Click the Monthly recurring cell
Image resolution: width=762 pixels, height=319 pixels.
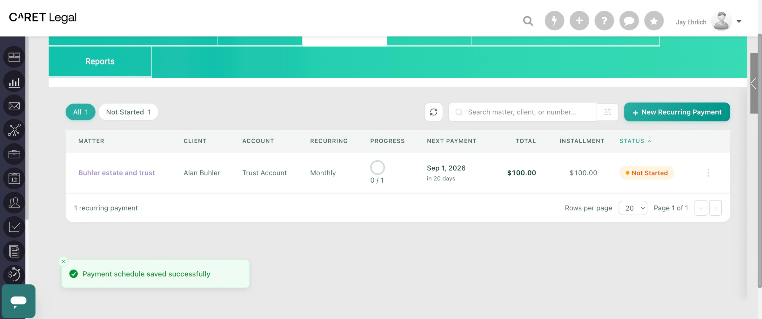click(323, 173)
